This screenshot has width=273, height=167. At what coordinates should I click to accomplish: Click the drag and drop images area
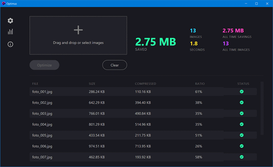(78, 35)
